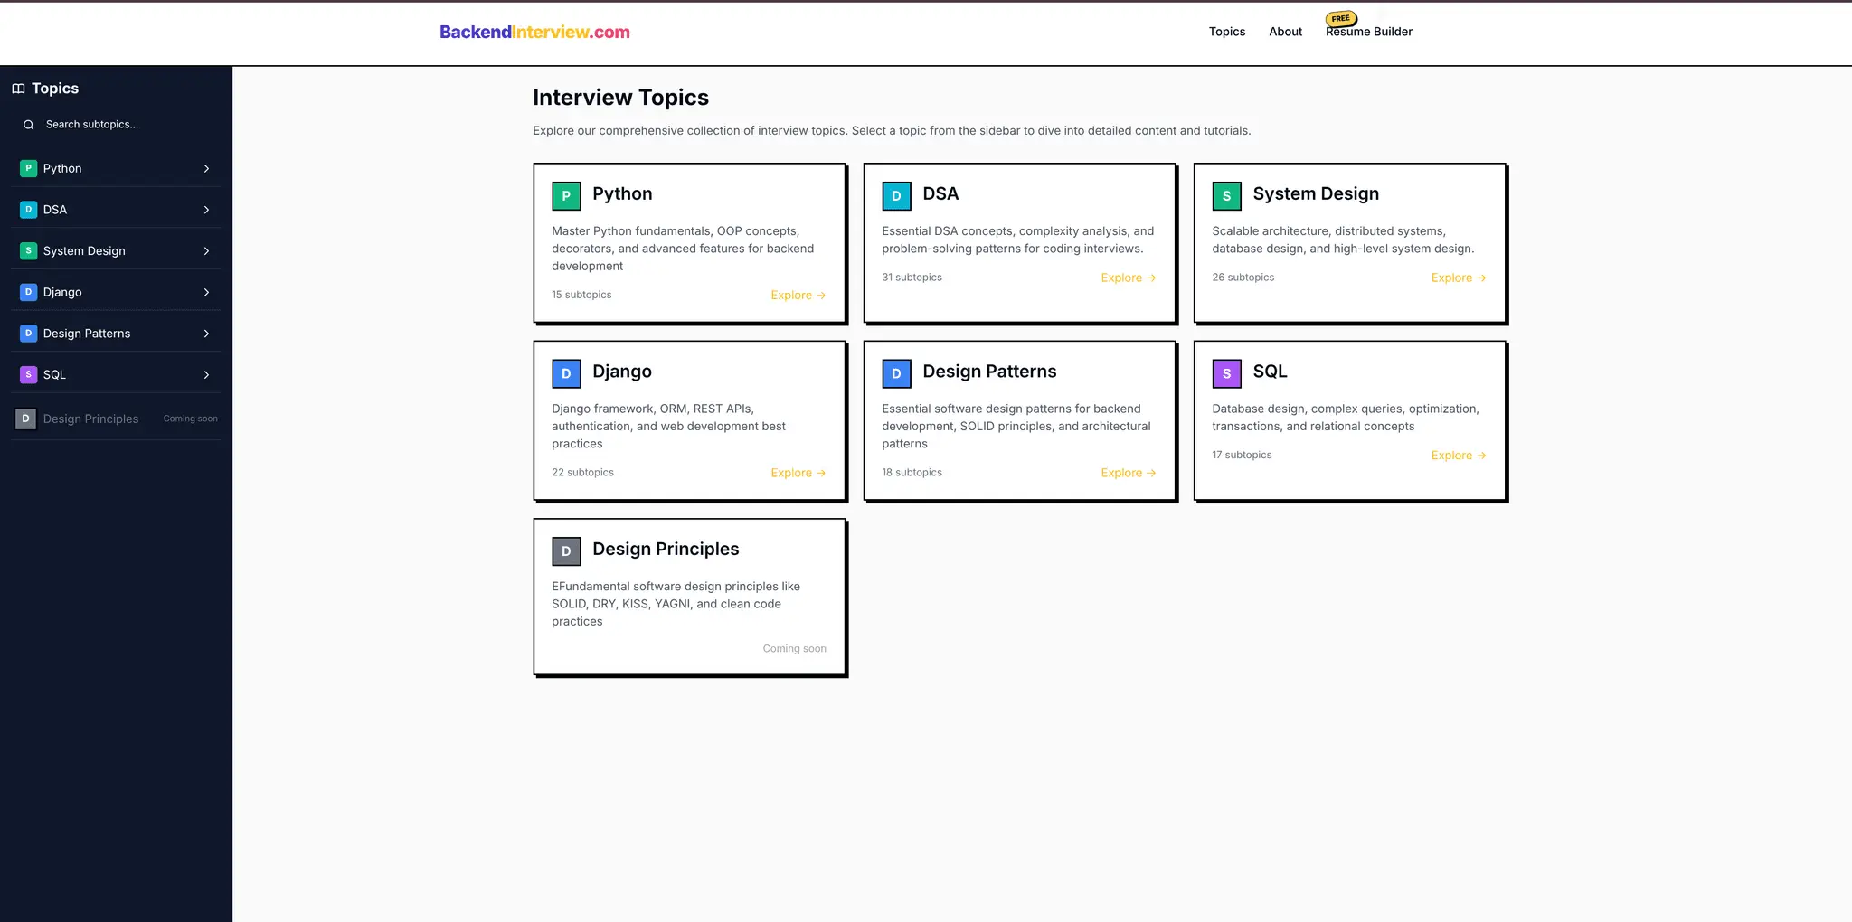Viewport: 1852px width, 922px height.
Task: Open Resume Builder from top navigation
Action: coord(1369,32)
